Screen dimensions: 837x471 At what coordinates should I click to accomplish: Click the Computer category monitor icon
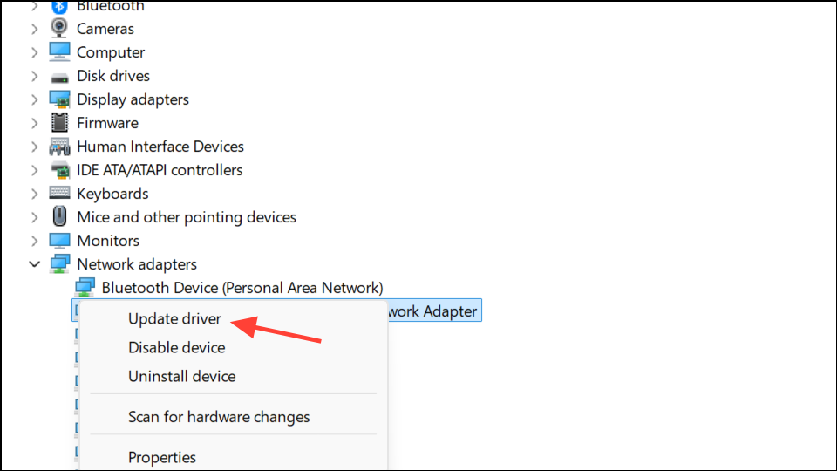tap(59, 52)
